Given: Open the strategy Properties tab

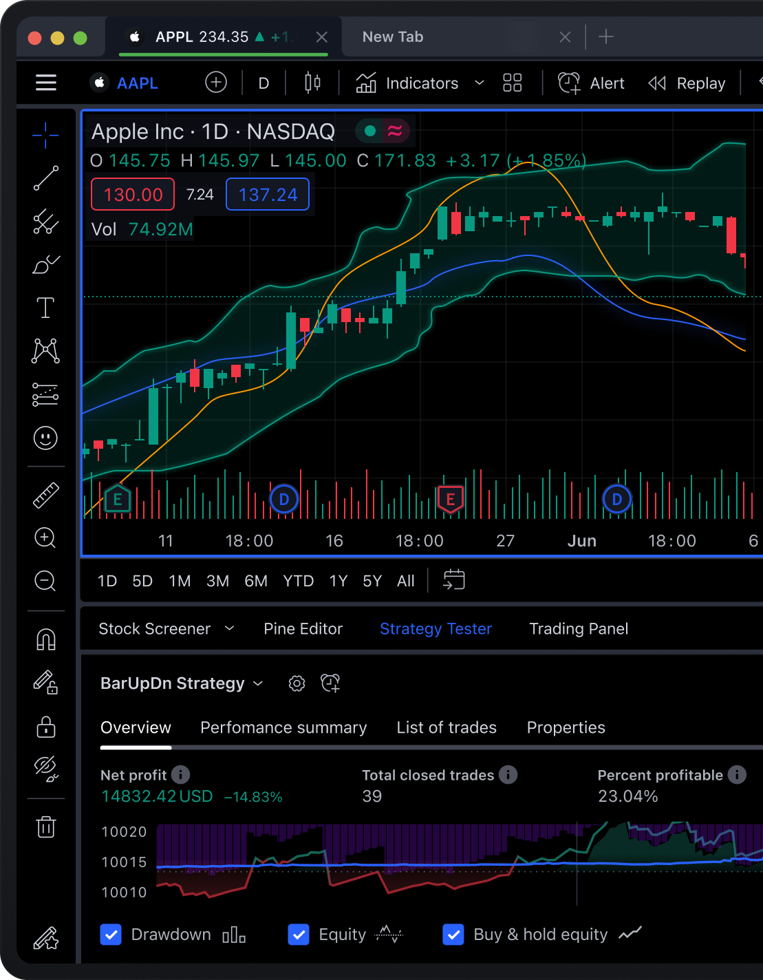Looking at the screenshot, I should coord(566,727).
